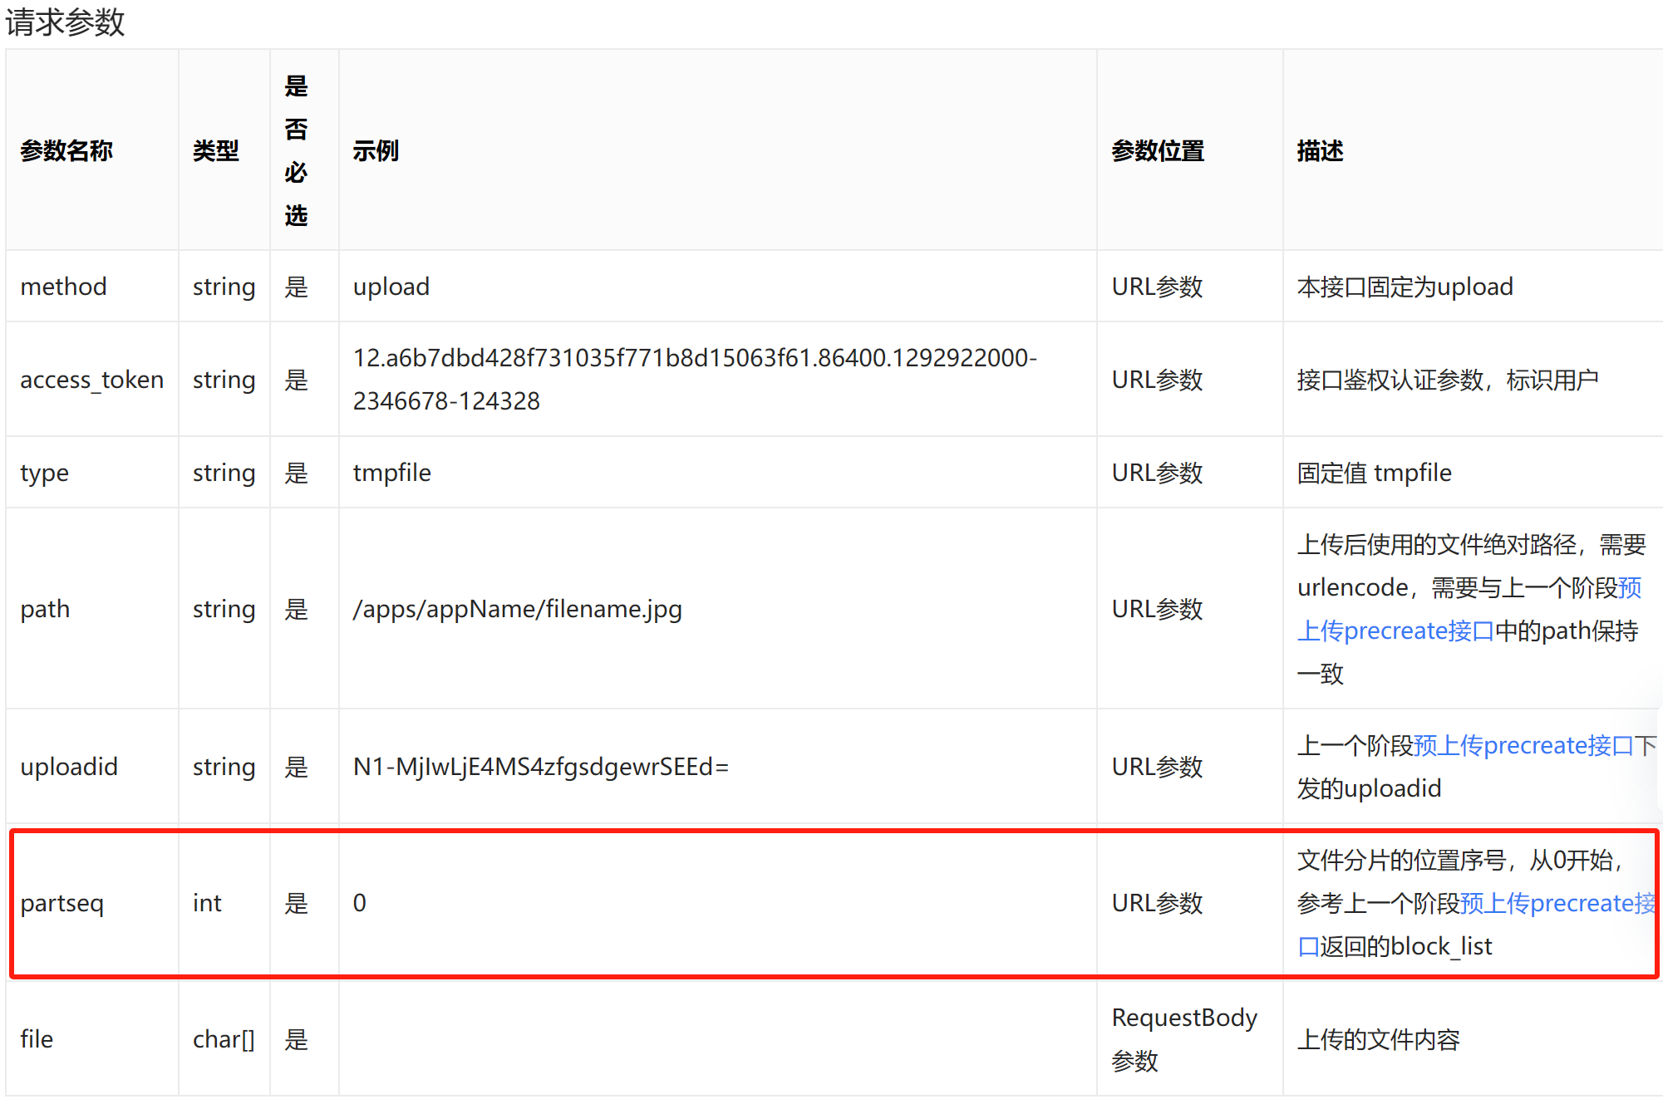Click the 'tmpfile' example value
The image size is (1663, 1109).
pos(391,473)
